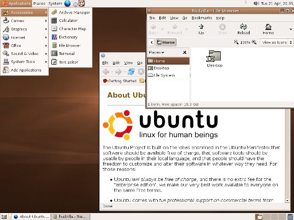Click the Home path bar button
This screenshot has height=220, width=294.
[x=166, y=42]
